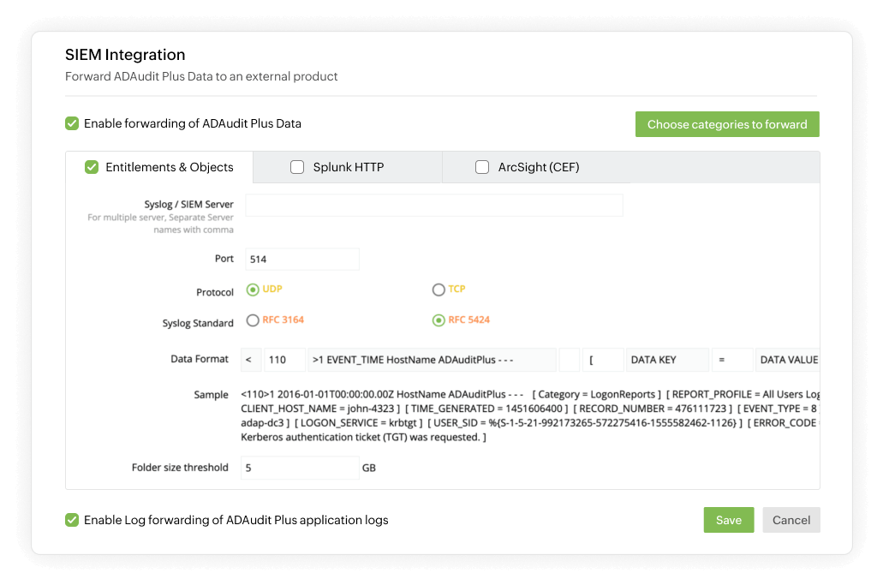The width and height of the screenshot is (883, 585).
Task: Click the DATA KEY format field
Action: point(667,359)
